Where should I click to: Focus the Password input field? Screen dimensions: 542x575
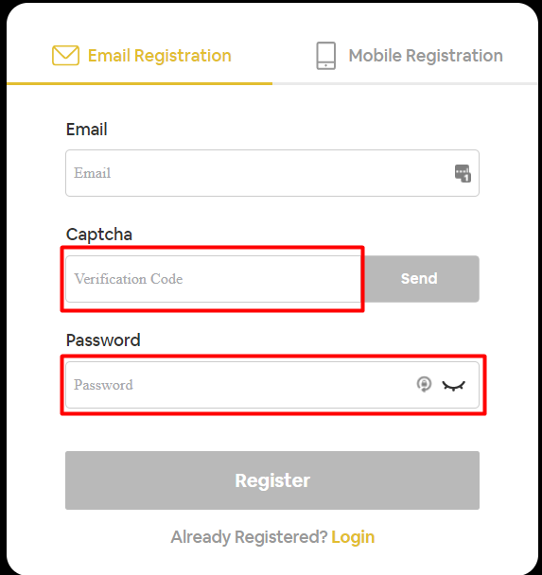[x=272, y=385]
